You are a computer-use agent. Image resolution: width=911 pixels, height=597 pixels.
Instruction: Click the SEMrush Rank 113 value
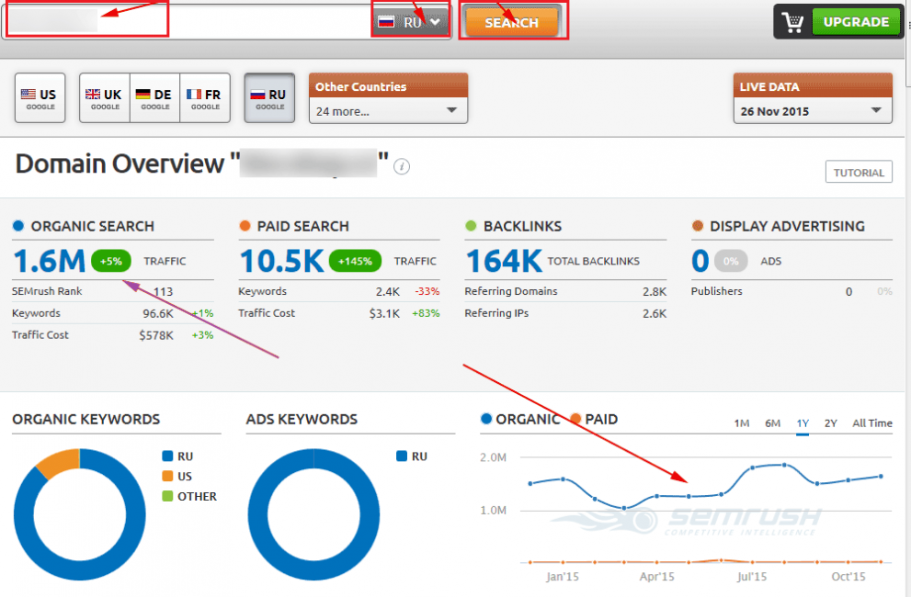point(164,291)
